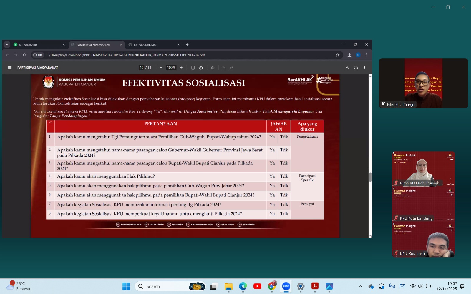Click the fit to page icon
Screen dimensions: 471x294
193,68
